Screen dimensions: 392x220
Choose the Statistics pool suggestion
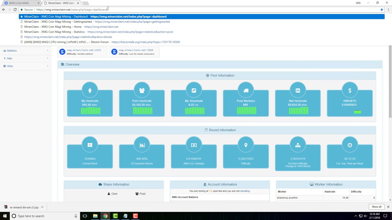tap(202, 32)
